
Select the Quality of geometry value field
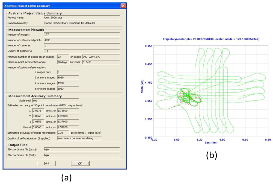tap(82, 51)
